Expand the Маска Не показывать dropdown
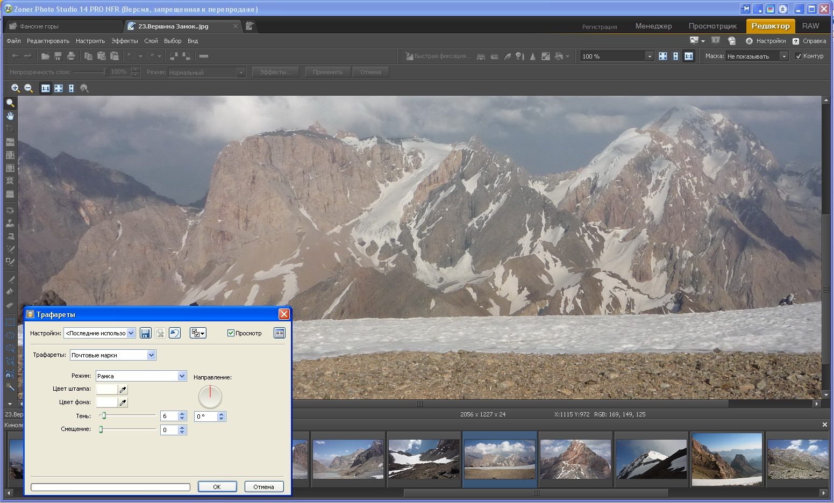This screenshot has height=503, width=834. click(757, 56)
